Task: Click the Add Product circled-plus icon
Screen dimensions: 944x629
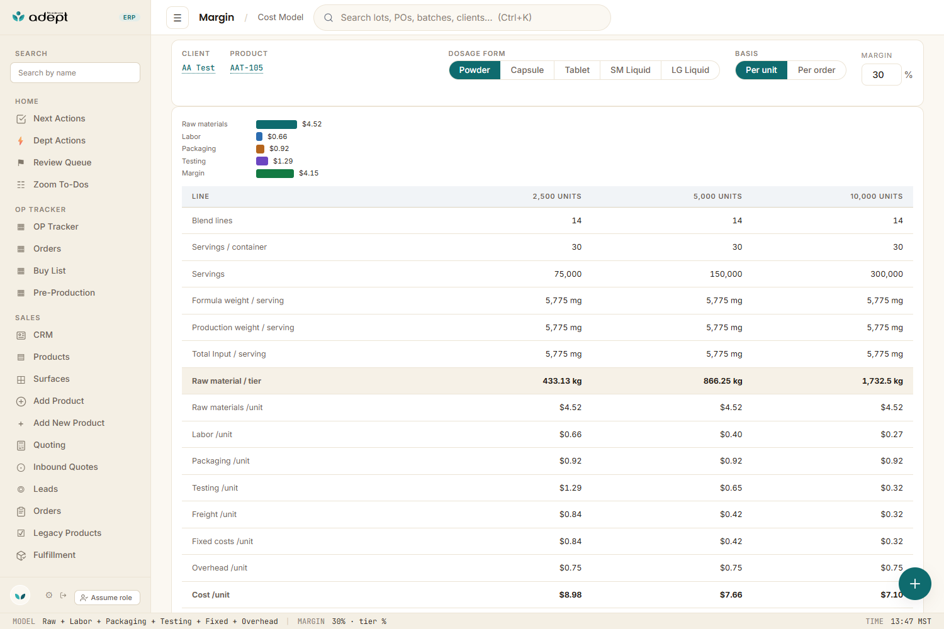Action: coord(21,401)
